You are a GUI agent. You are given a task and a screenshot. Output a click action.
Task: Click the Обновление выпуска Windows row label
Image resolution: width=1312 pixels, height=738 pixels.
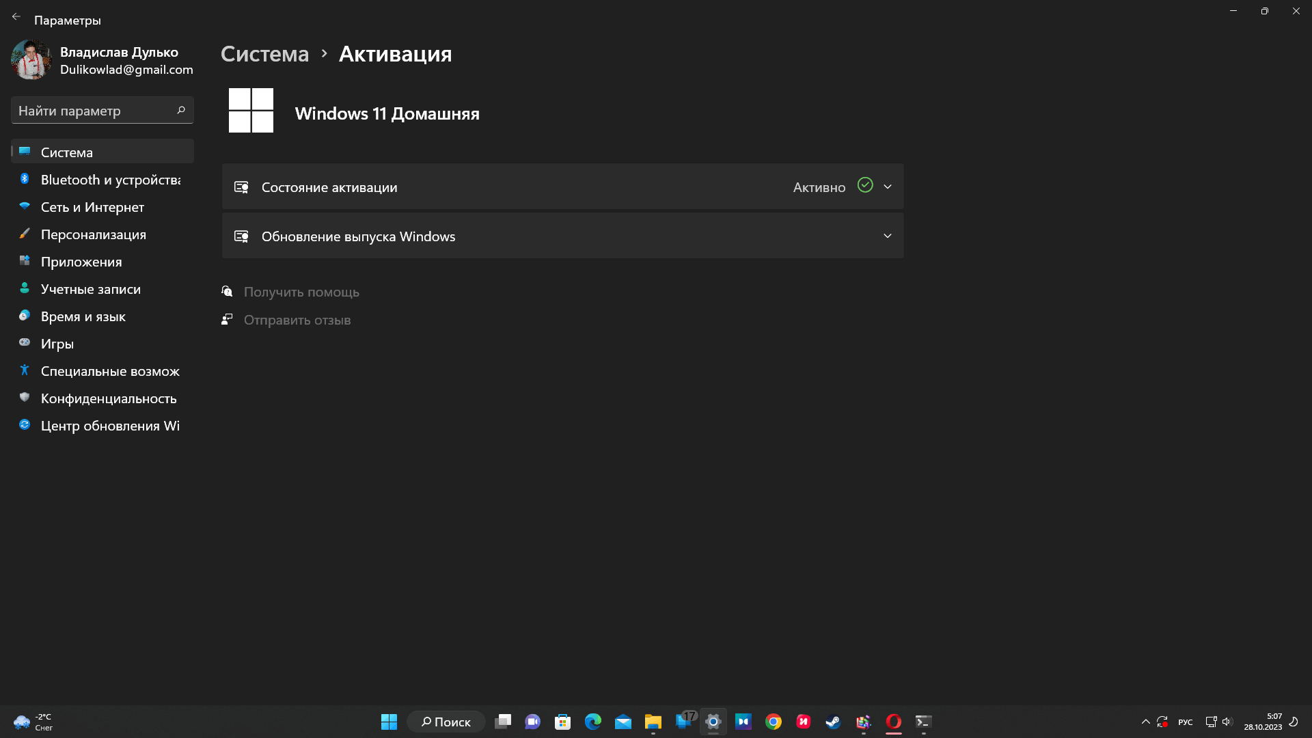(358, 236)
